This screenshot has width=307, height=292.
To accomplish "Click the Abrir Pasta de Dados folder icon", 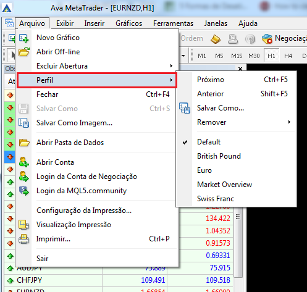I will coord(24,143).
